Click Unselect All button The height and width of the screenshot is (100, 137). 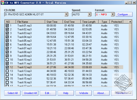pos(30,93)
